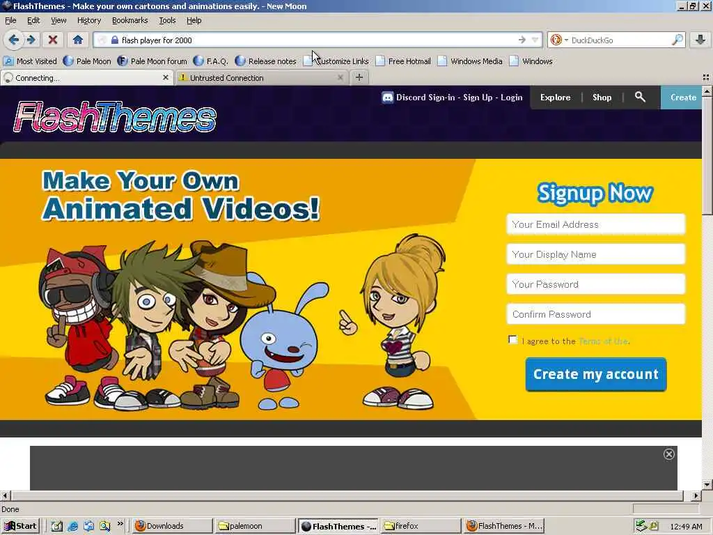The width and height of the screenshot is (713, 535).
Task: Click the address bar URL text field
Action: 318,40
